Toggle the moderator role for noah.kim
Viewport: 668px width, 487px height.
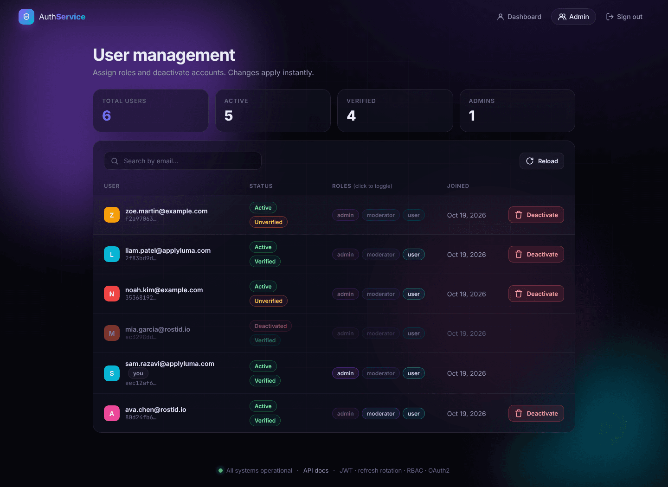(381, 294)
